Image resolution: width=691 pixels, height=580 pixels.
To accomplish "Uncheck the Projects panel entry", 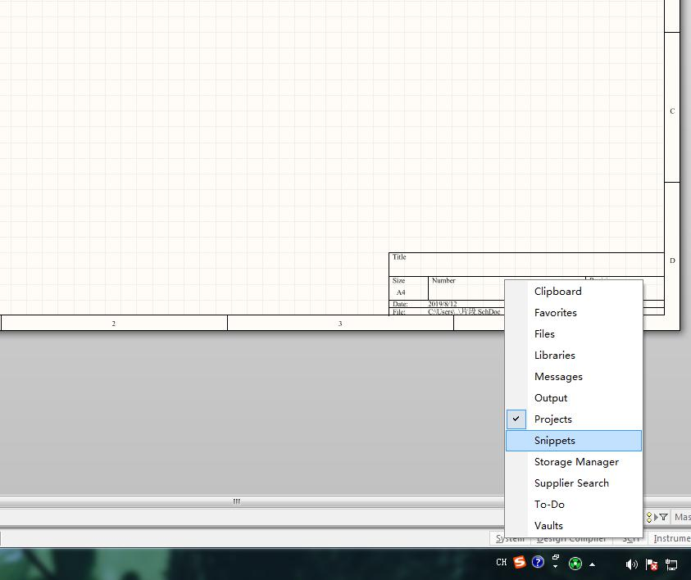I will pyautogui.click(x=573, y=419).
